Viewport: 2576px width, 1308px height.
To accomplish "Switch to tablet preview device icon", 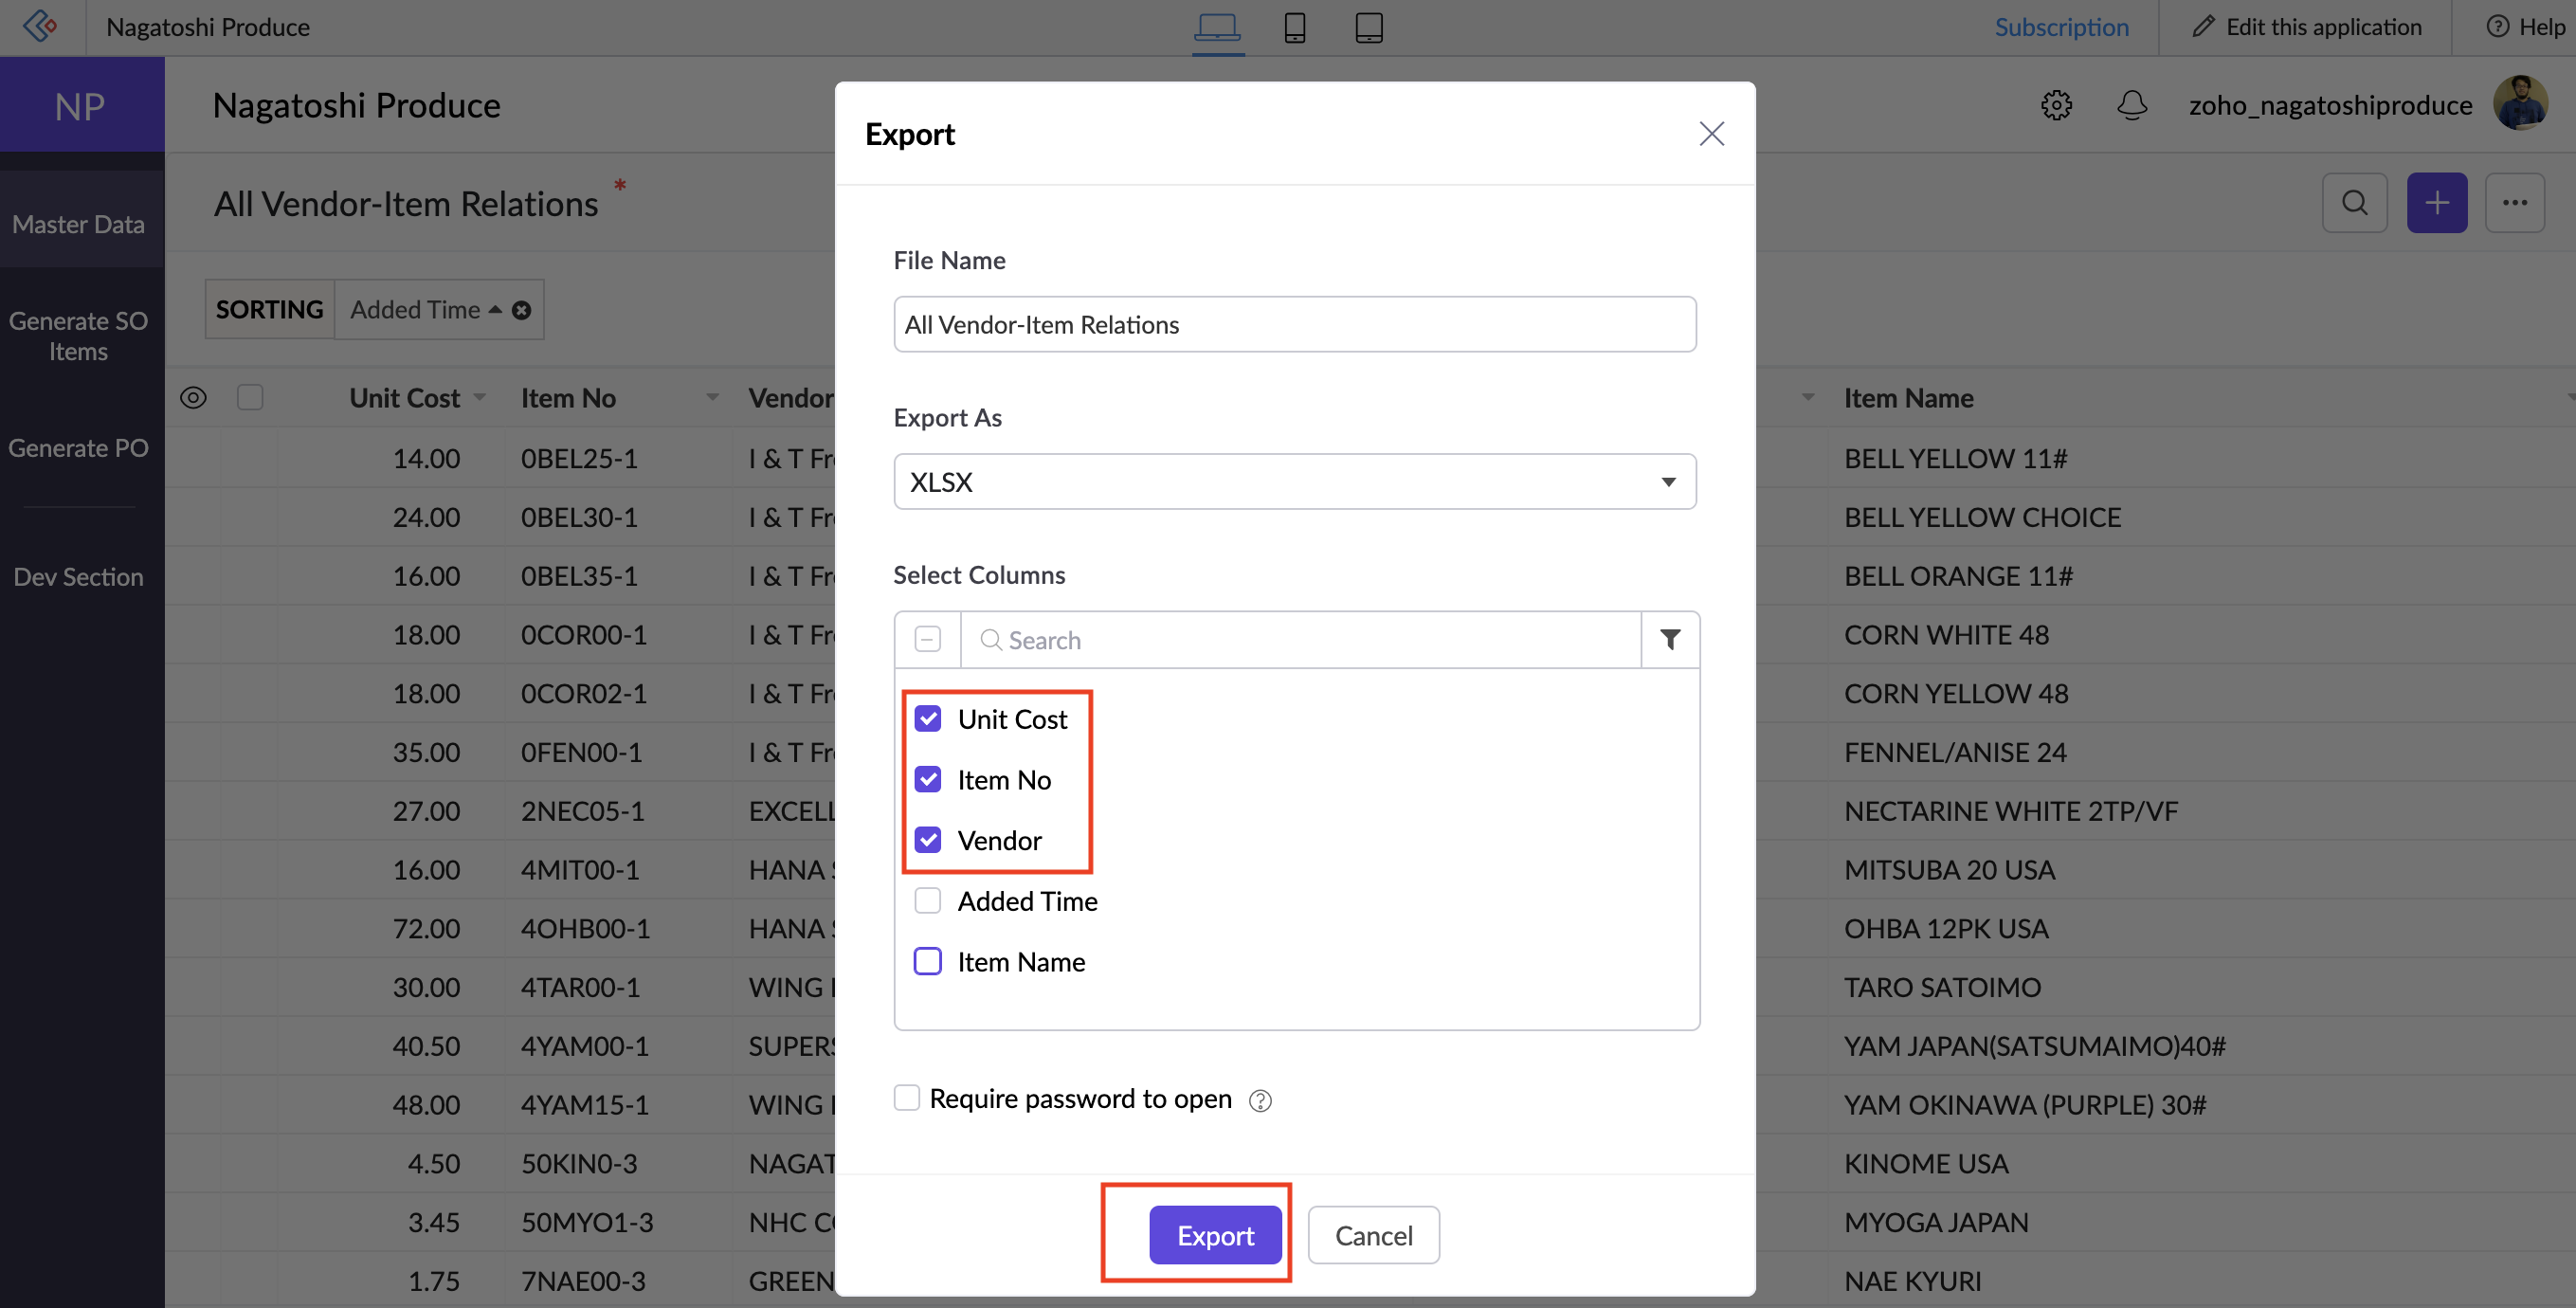I will (x=1368, y=27).
